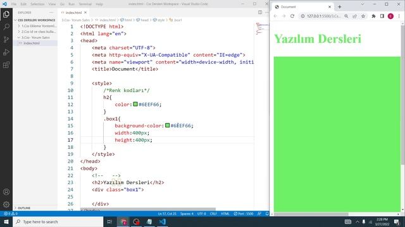Open the Extensions view
Screen dimensions: 405x227
click(6, 65)
